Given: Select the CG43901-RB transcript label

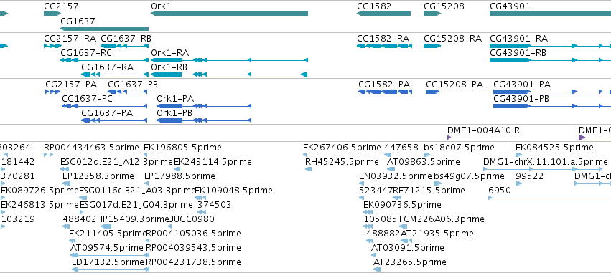Looking at the screenshot, I should [518, 53].
